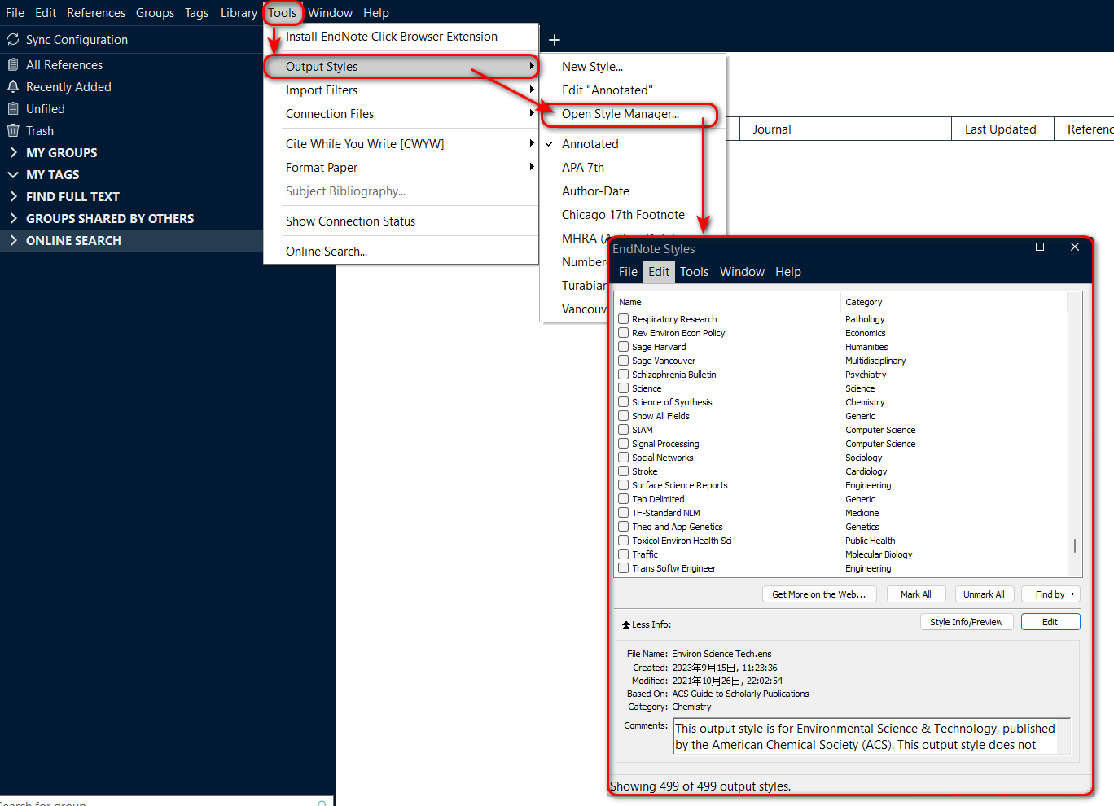Maximize the EndNote Styles window
The width and height of the screenshot is (1114, 806).
(1040, 247)
